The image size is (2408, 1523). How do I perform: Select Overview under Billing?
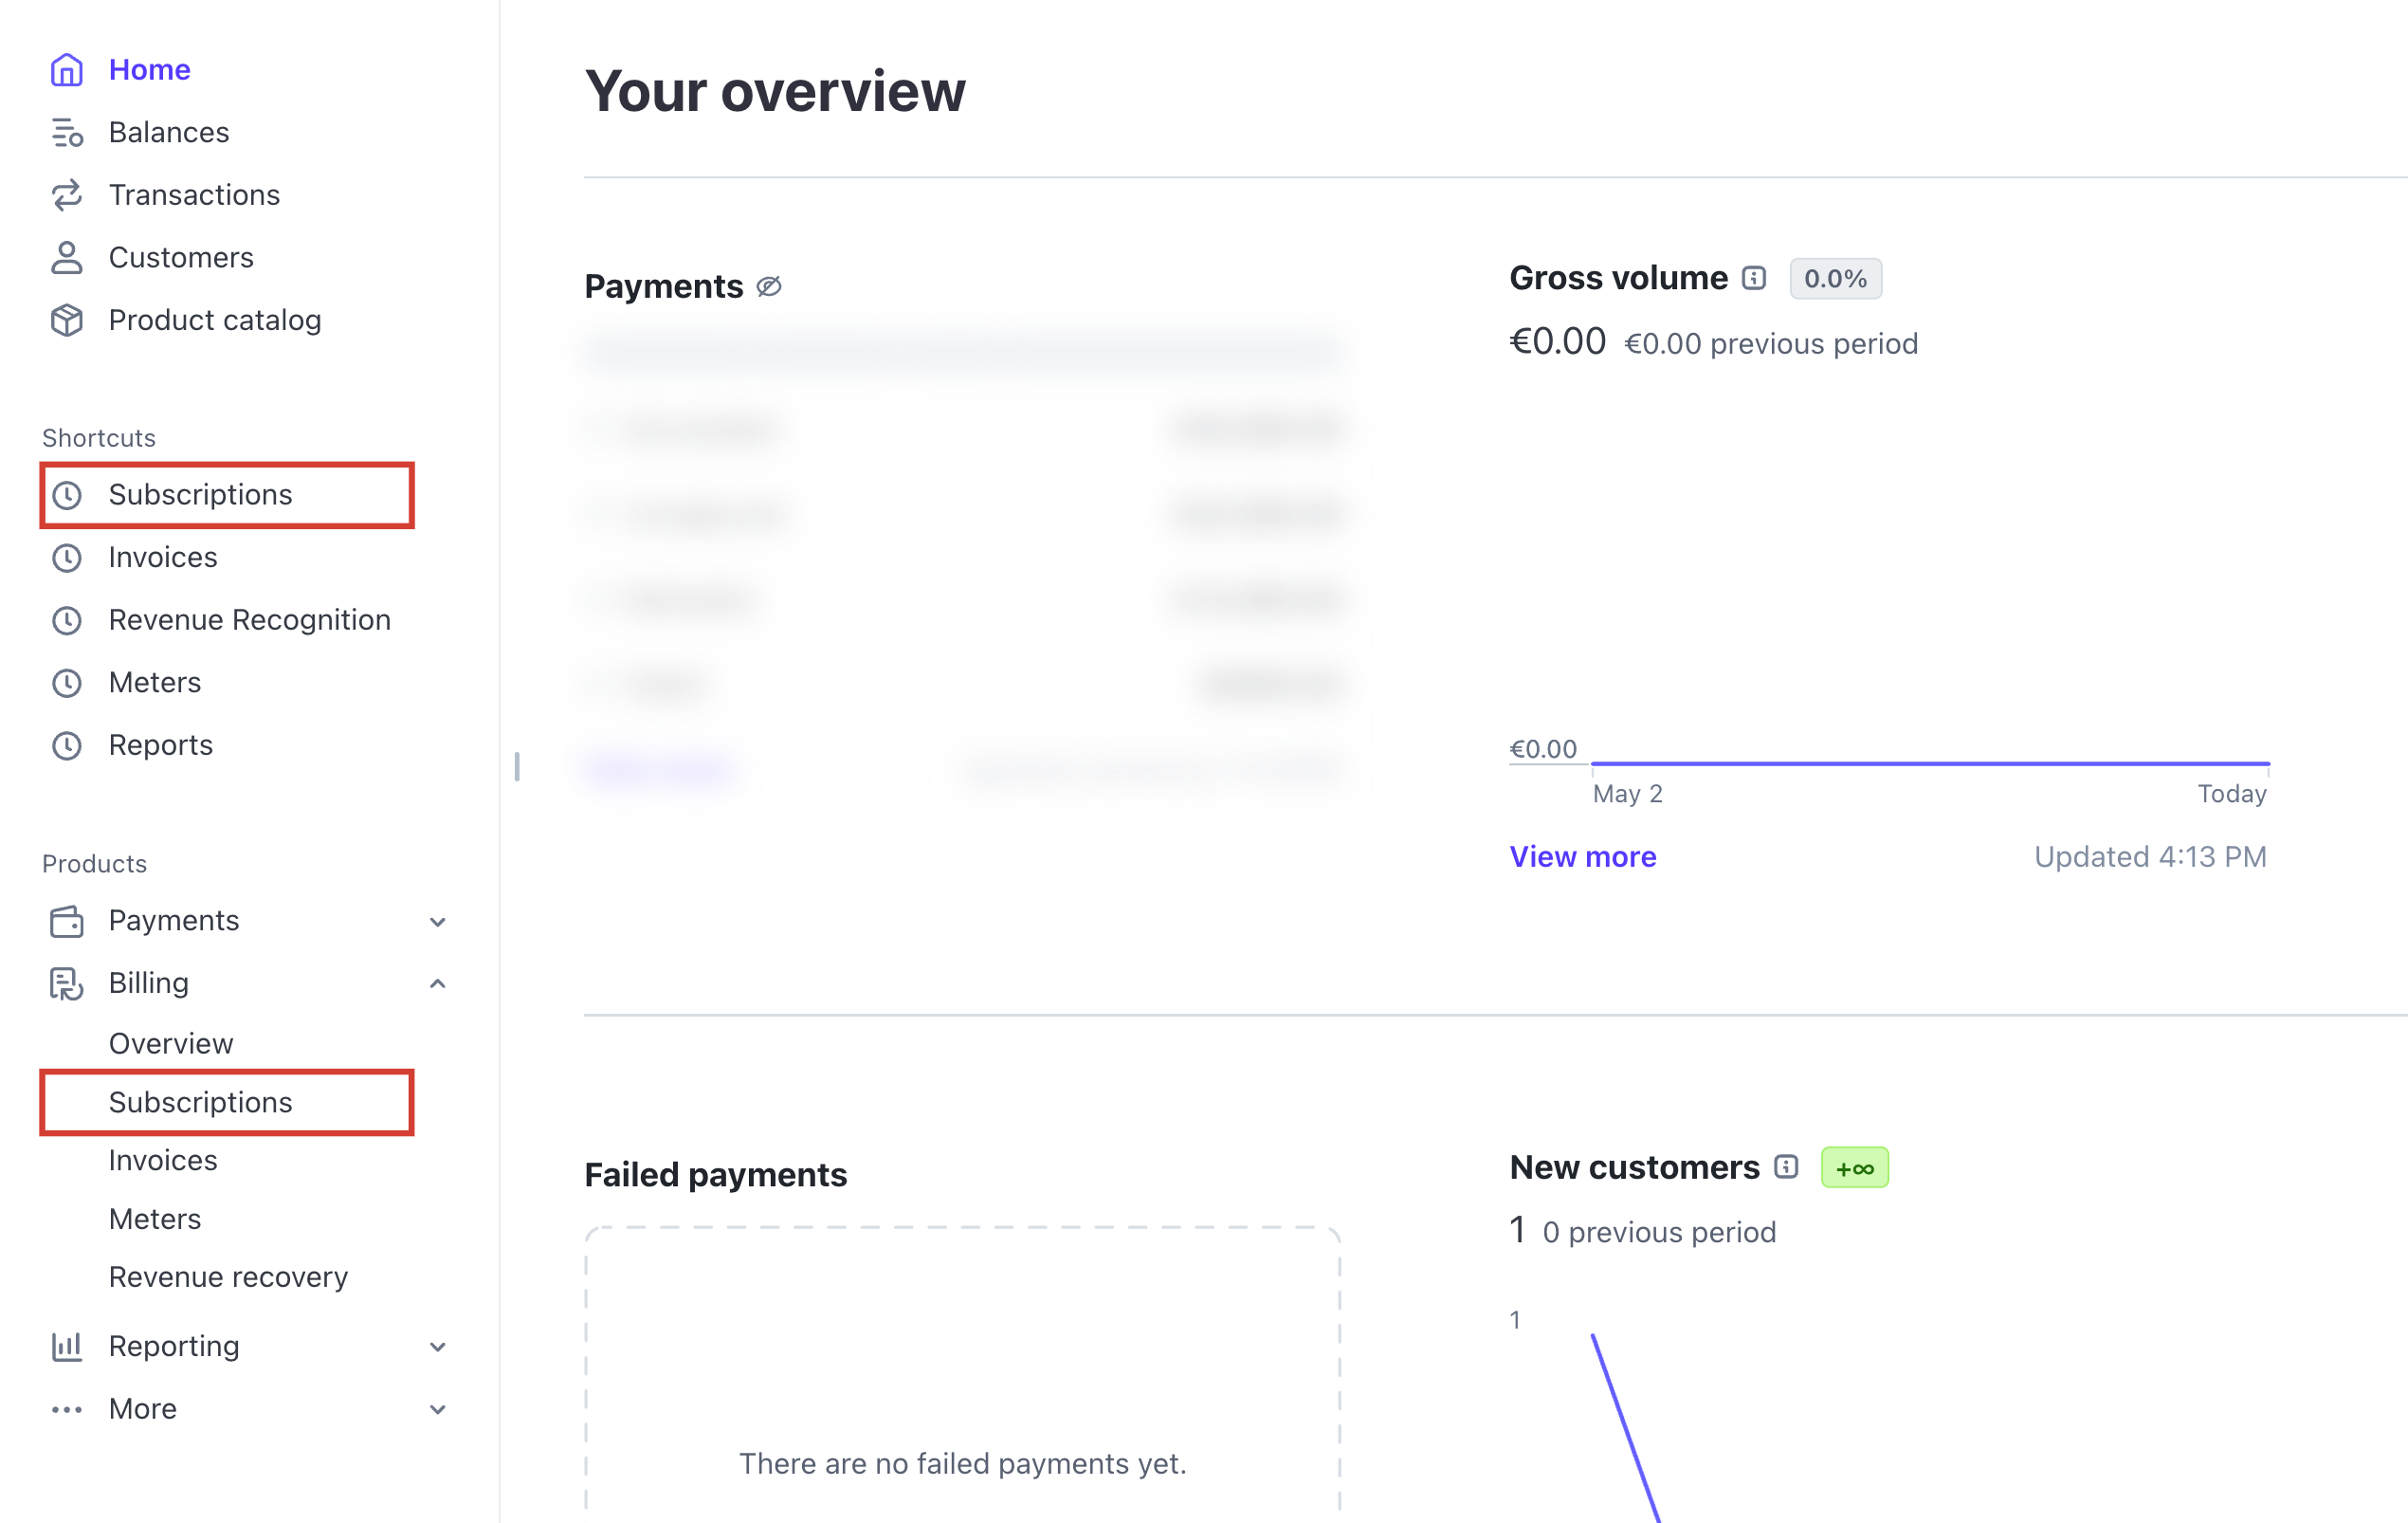coord(171,1042)
